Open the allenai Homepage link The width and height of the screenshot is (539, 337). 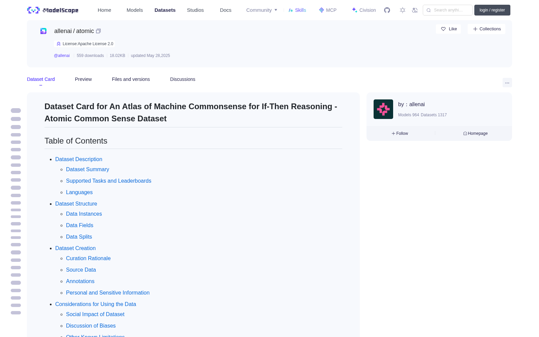pos(475,133)
